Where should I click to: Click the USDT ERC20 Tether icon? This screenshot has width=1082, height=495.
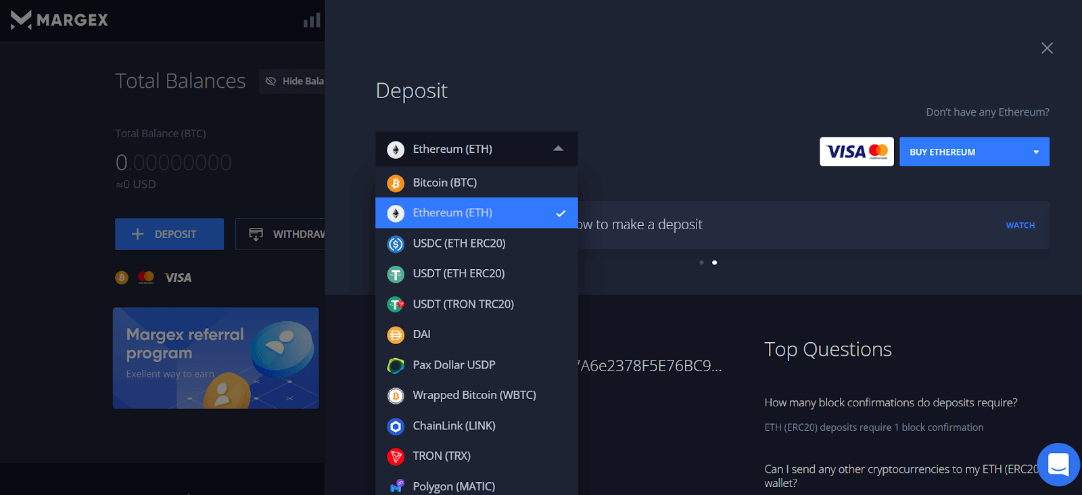(396, 274)
